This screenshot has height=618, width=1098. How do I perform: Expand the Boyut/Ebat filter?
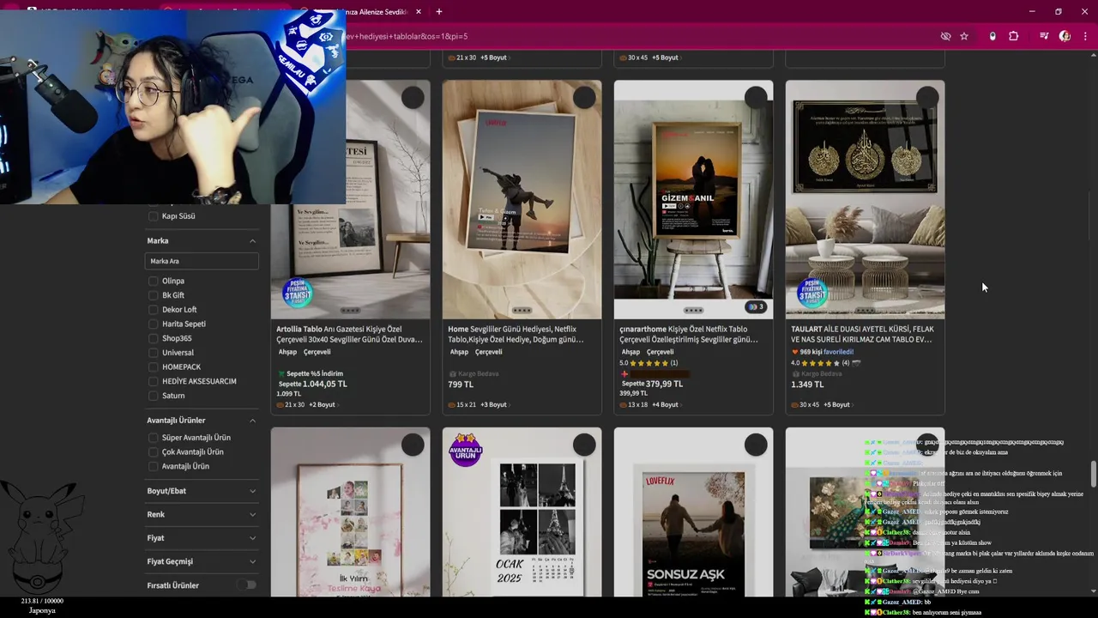pos(252,491)
